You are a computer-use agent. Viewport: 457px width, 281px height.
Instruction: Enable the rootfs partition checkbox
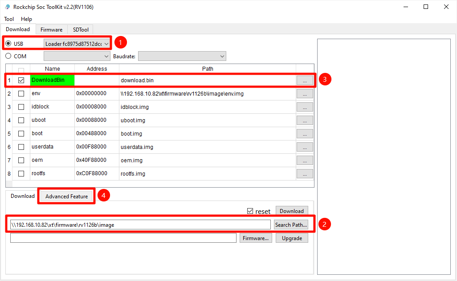click(21, 174)
